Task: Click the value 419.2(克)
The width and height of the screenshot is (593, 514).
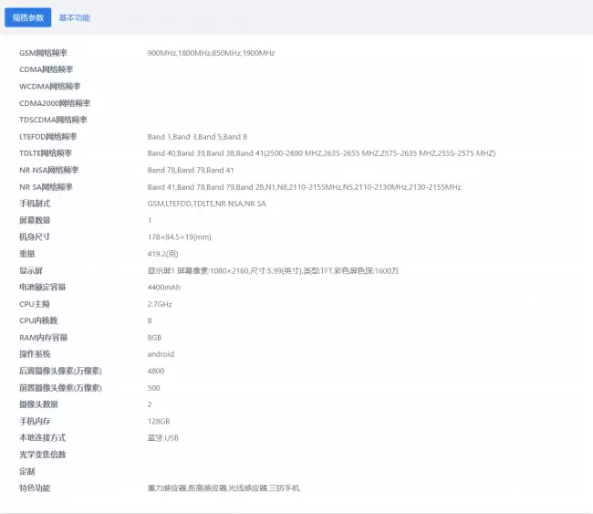Action: point(163,254)
